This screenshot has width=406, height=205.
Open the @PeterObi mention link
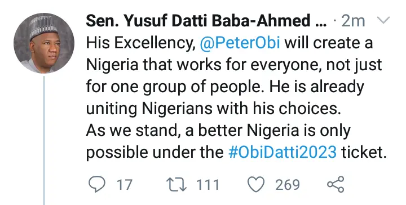tap(240, 42)
